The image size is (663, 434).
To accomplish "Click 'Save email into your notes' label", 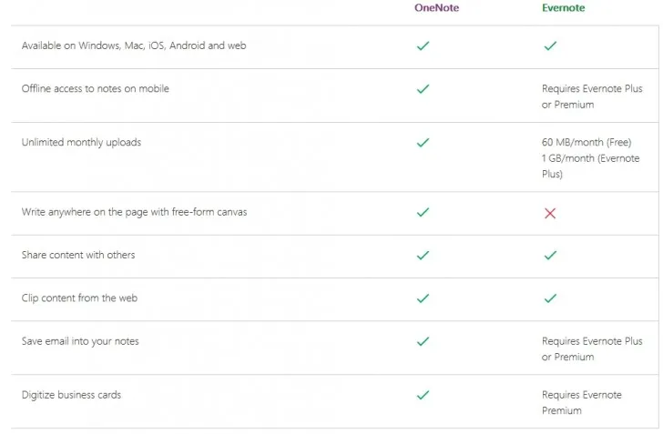I will click(80, 341).
